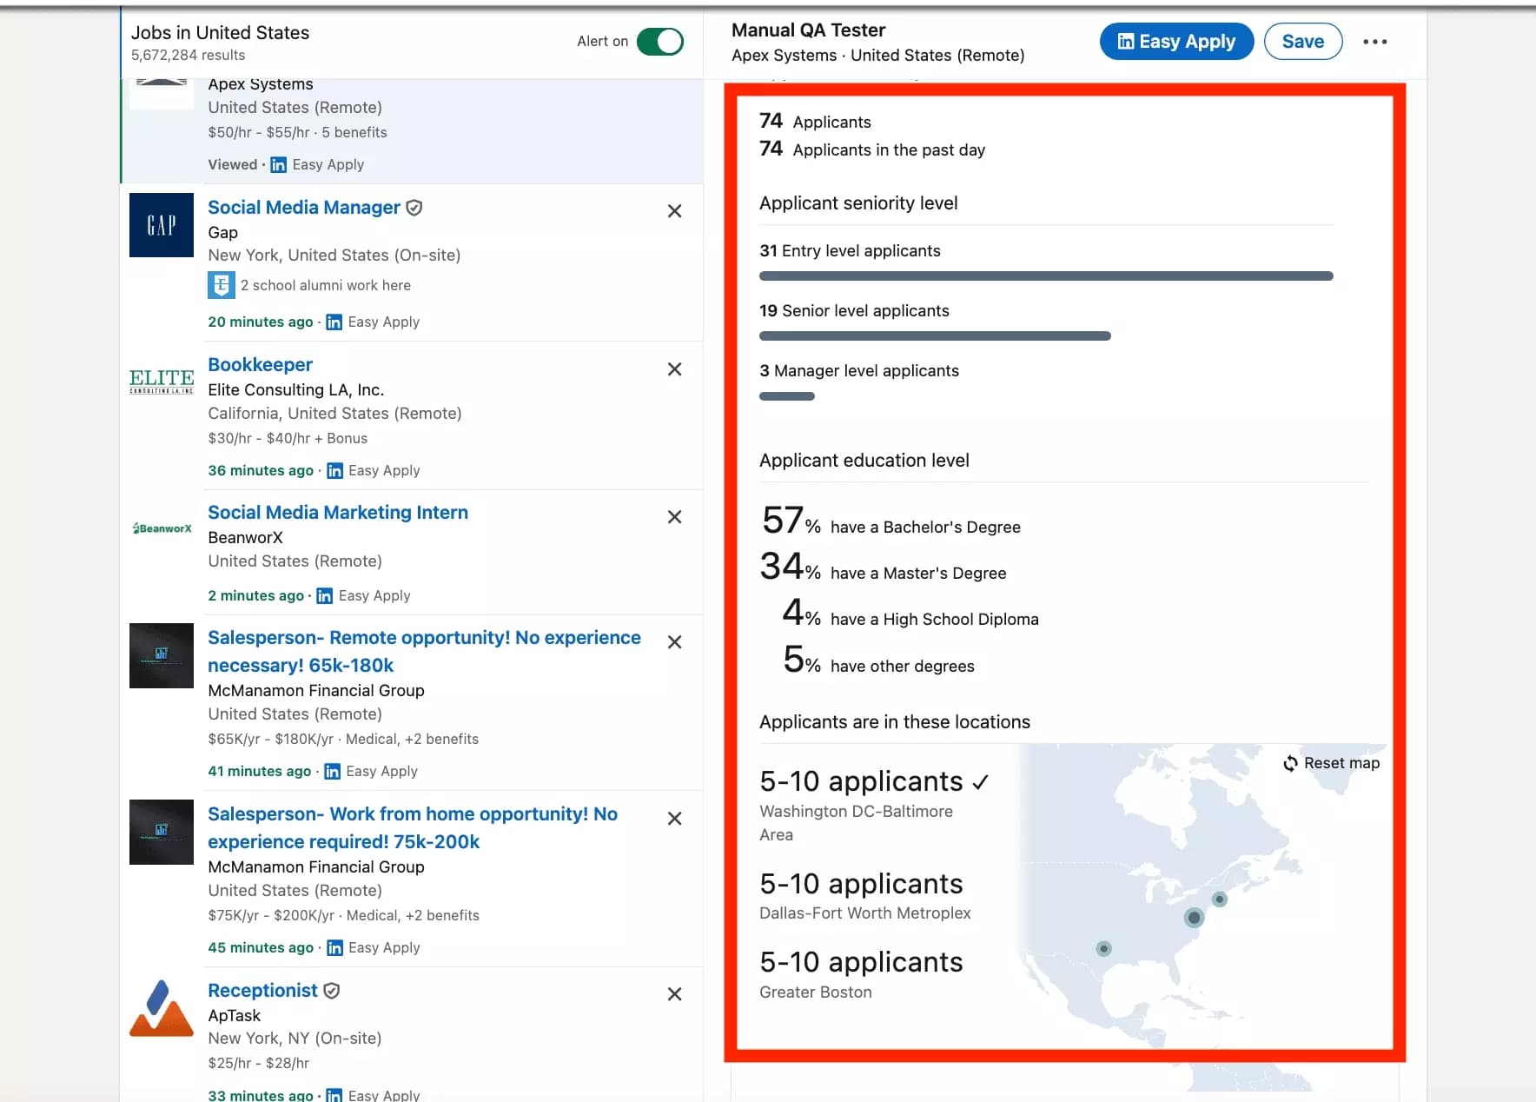Click the ApTask company logo
Image resolution: width=1536 pixels, height=1102 pixels.
[161, 1008]
